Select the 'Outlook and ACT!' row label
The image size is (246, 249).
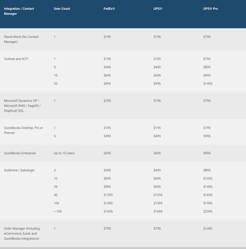click(x=16, y=59)
